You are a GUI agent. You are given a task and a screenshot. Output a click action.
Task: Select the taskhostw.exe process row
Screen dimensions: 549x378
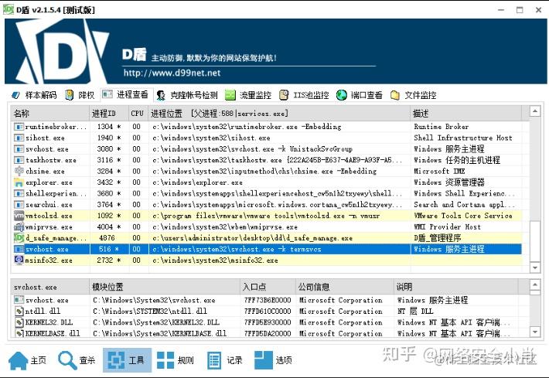(x=267, y=160)
